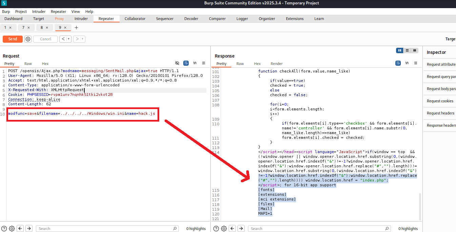
Task: Switch to the Dashboard tab
Action: tap(14, 19)
